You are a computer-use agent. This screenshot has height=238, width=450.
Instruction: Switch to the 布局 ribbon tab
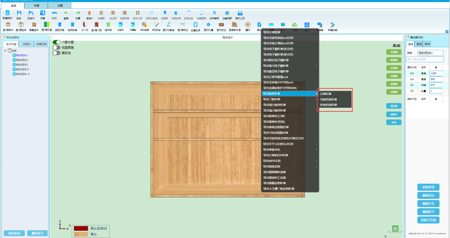pyautogui.click(x=36, y=6)
